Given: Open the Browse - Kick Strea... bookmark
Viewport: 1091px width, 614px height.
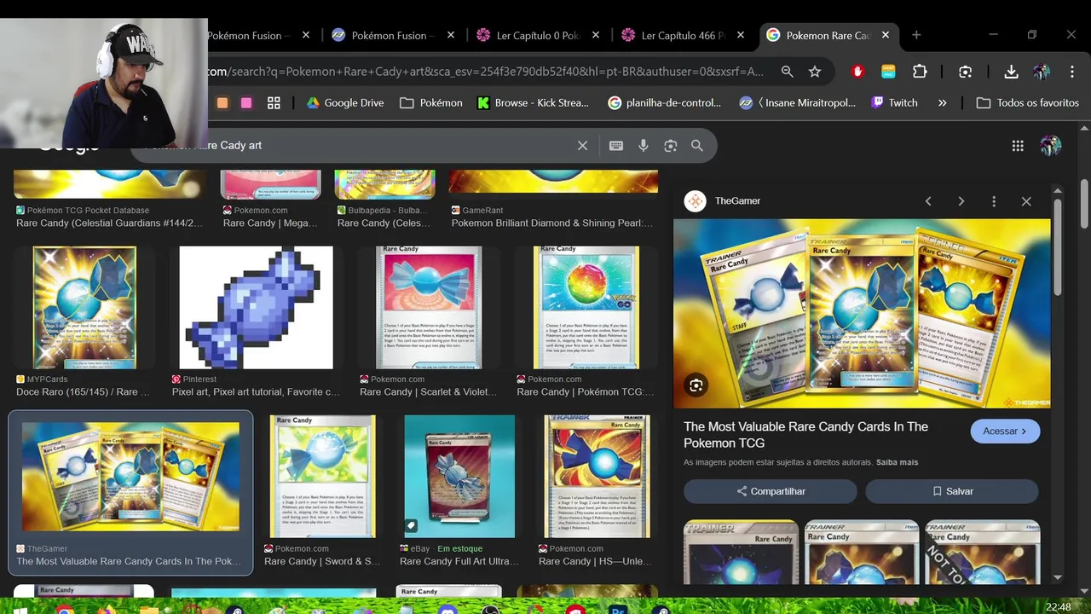Looking at the screenshot, I should pos(533,102).
